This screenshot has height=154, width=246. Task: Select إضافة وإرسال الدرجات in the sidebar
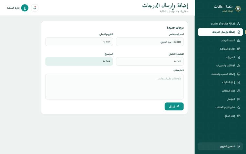220,32
